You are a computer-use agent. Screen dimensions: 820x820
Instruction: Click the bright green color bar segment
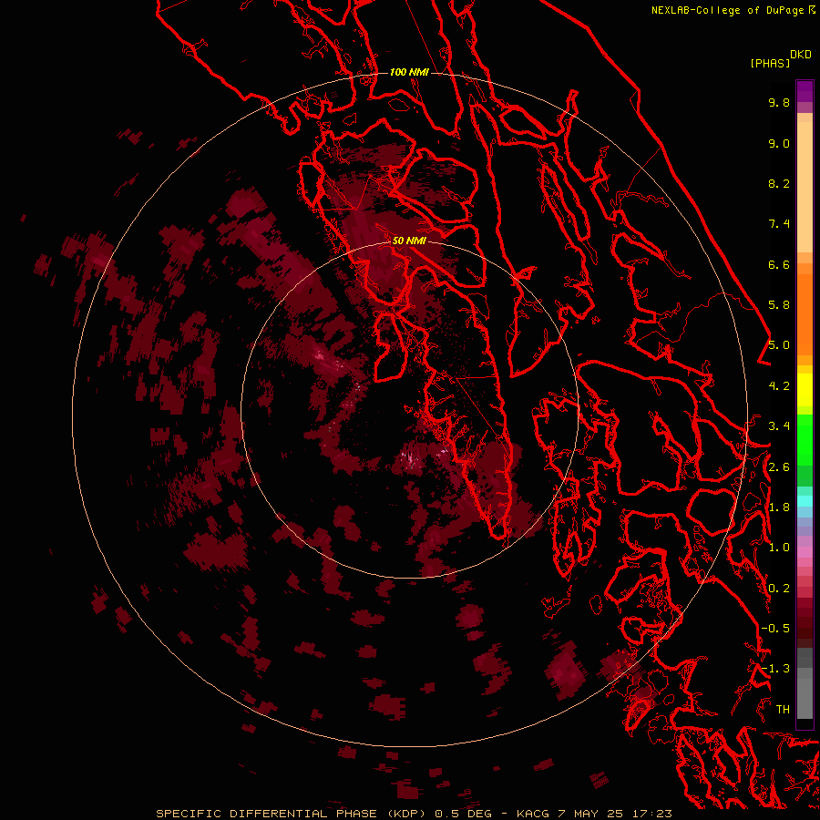pyautogui.click(x=805, y=440)
